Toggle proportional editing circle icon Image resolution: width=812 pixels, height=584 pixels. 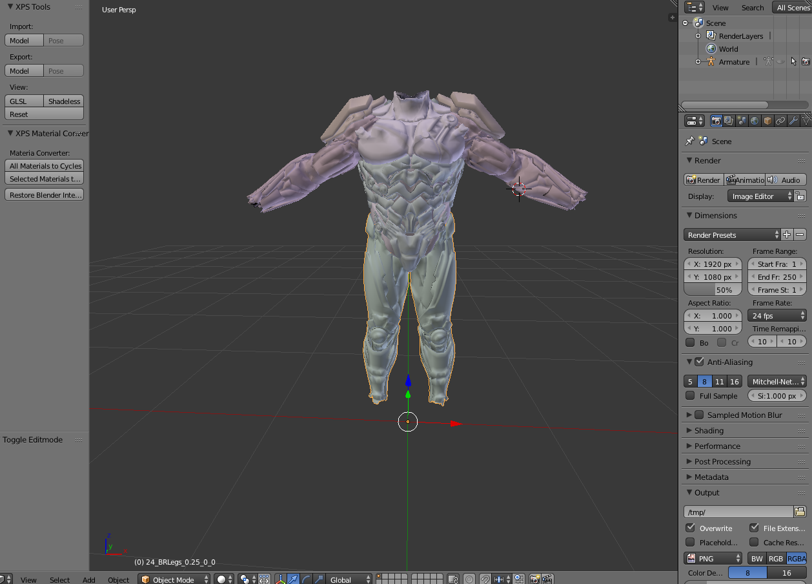coord(469,579)
